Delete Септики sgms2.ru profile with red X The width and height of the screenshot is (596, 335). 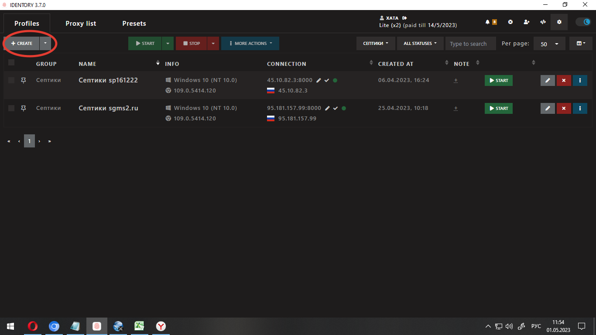tap(564, 108)
